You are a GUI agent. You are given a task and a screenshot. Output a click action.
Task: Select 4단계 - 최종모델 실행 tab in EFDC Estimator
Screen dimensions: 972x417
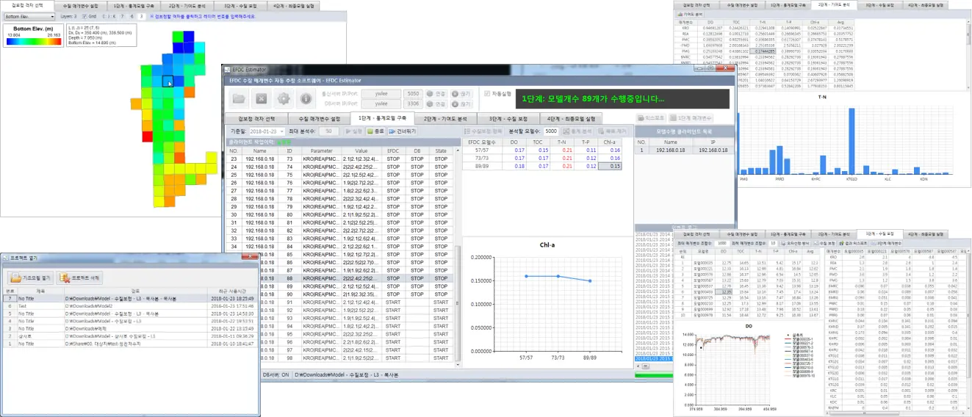pos(572,118)
